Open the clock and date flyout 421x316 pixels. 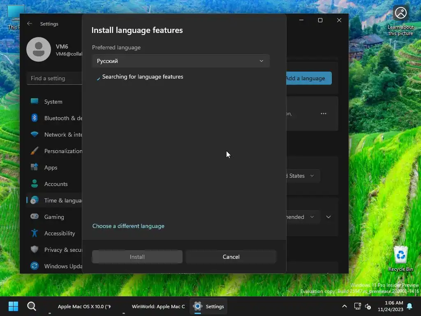[x=391, y=306]
